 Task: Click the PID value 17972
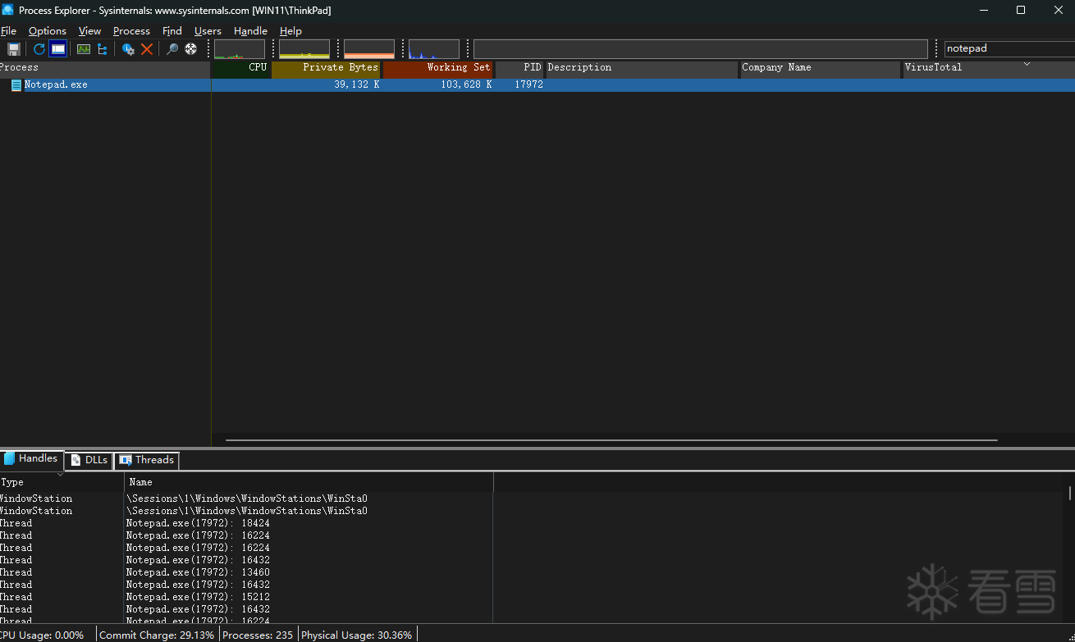click(529, 85)
